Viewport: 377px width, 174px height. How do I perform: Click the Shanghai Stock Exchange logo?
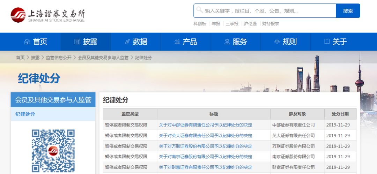tap(47, 15)
